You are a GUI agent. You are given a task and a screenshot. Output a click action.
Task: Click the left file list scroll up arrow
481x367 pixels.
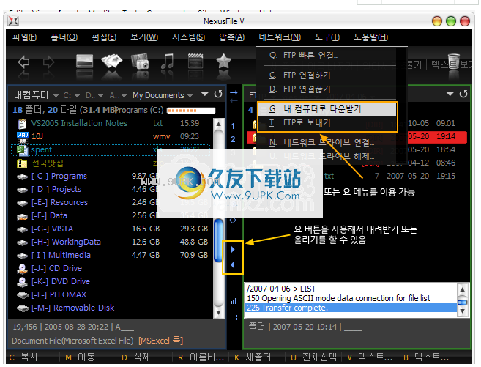(218, 124)
